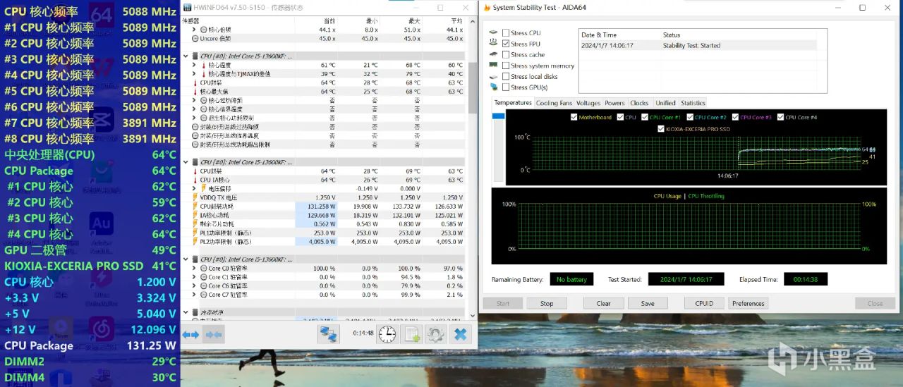Enable the Stress local disks checkbox
This screenshot has height=387, width=903.
[x=505, y=76]
